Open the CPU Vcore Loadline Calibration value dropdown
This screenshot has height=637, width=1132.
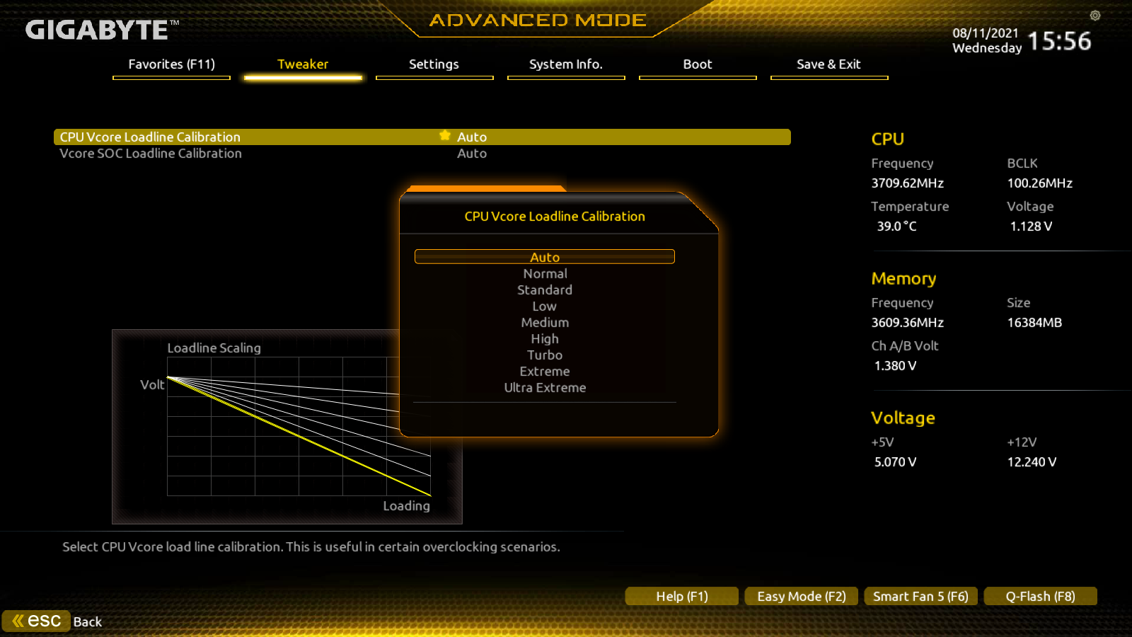tap(472, 137)
